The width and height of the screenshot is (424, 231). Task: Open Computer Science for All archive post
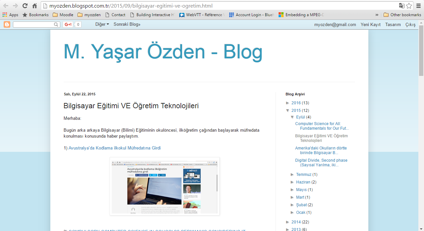(322, 126)
